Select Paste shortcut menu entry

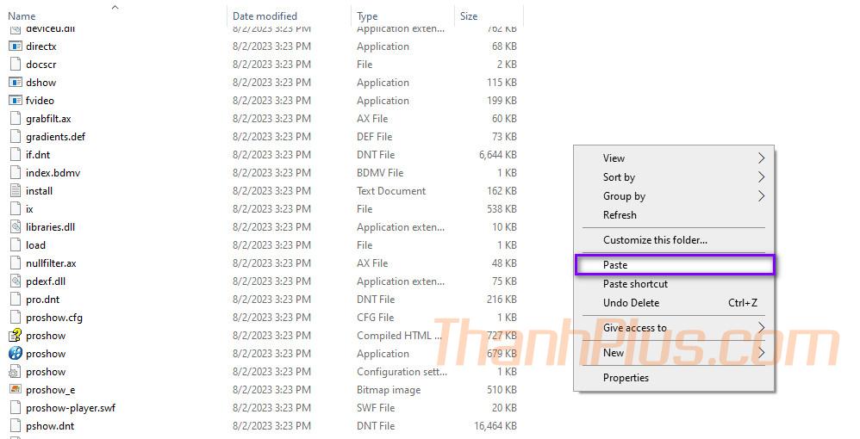(x=635, y=284)
